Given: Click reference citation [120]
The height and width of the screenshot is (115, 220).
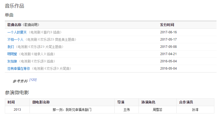Looking at the screenshot, I should (x=33, y=80).
